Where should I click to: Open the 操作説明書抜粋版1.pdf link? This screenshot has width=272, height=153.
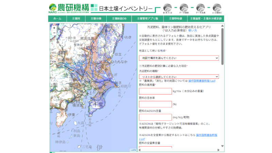coord(202,81)
